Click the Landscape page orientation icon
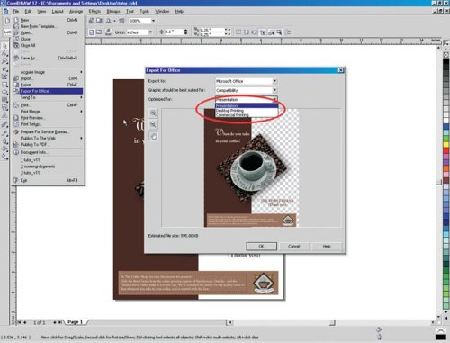 point(99,32)
